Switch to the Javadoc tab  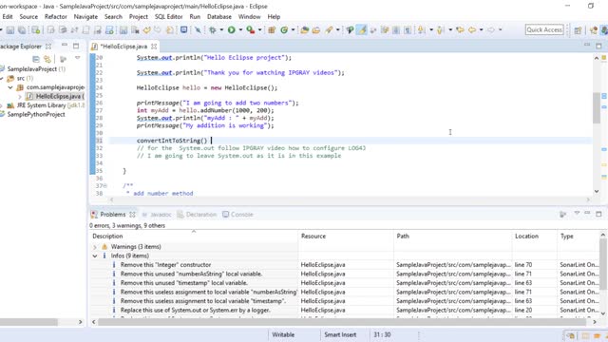tap(157, 215)
